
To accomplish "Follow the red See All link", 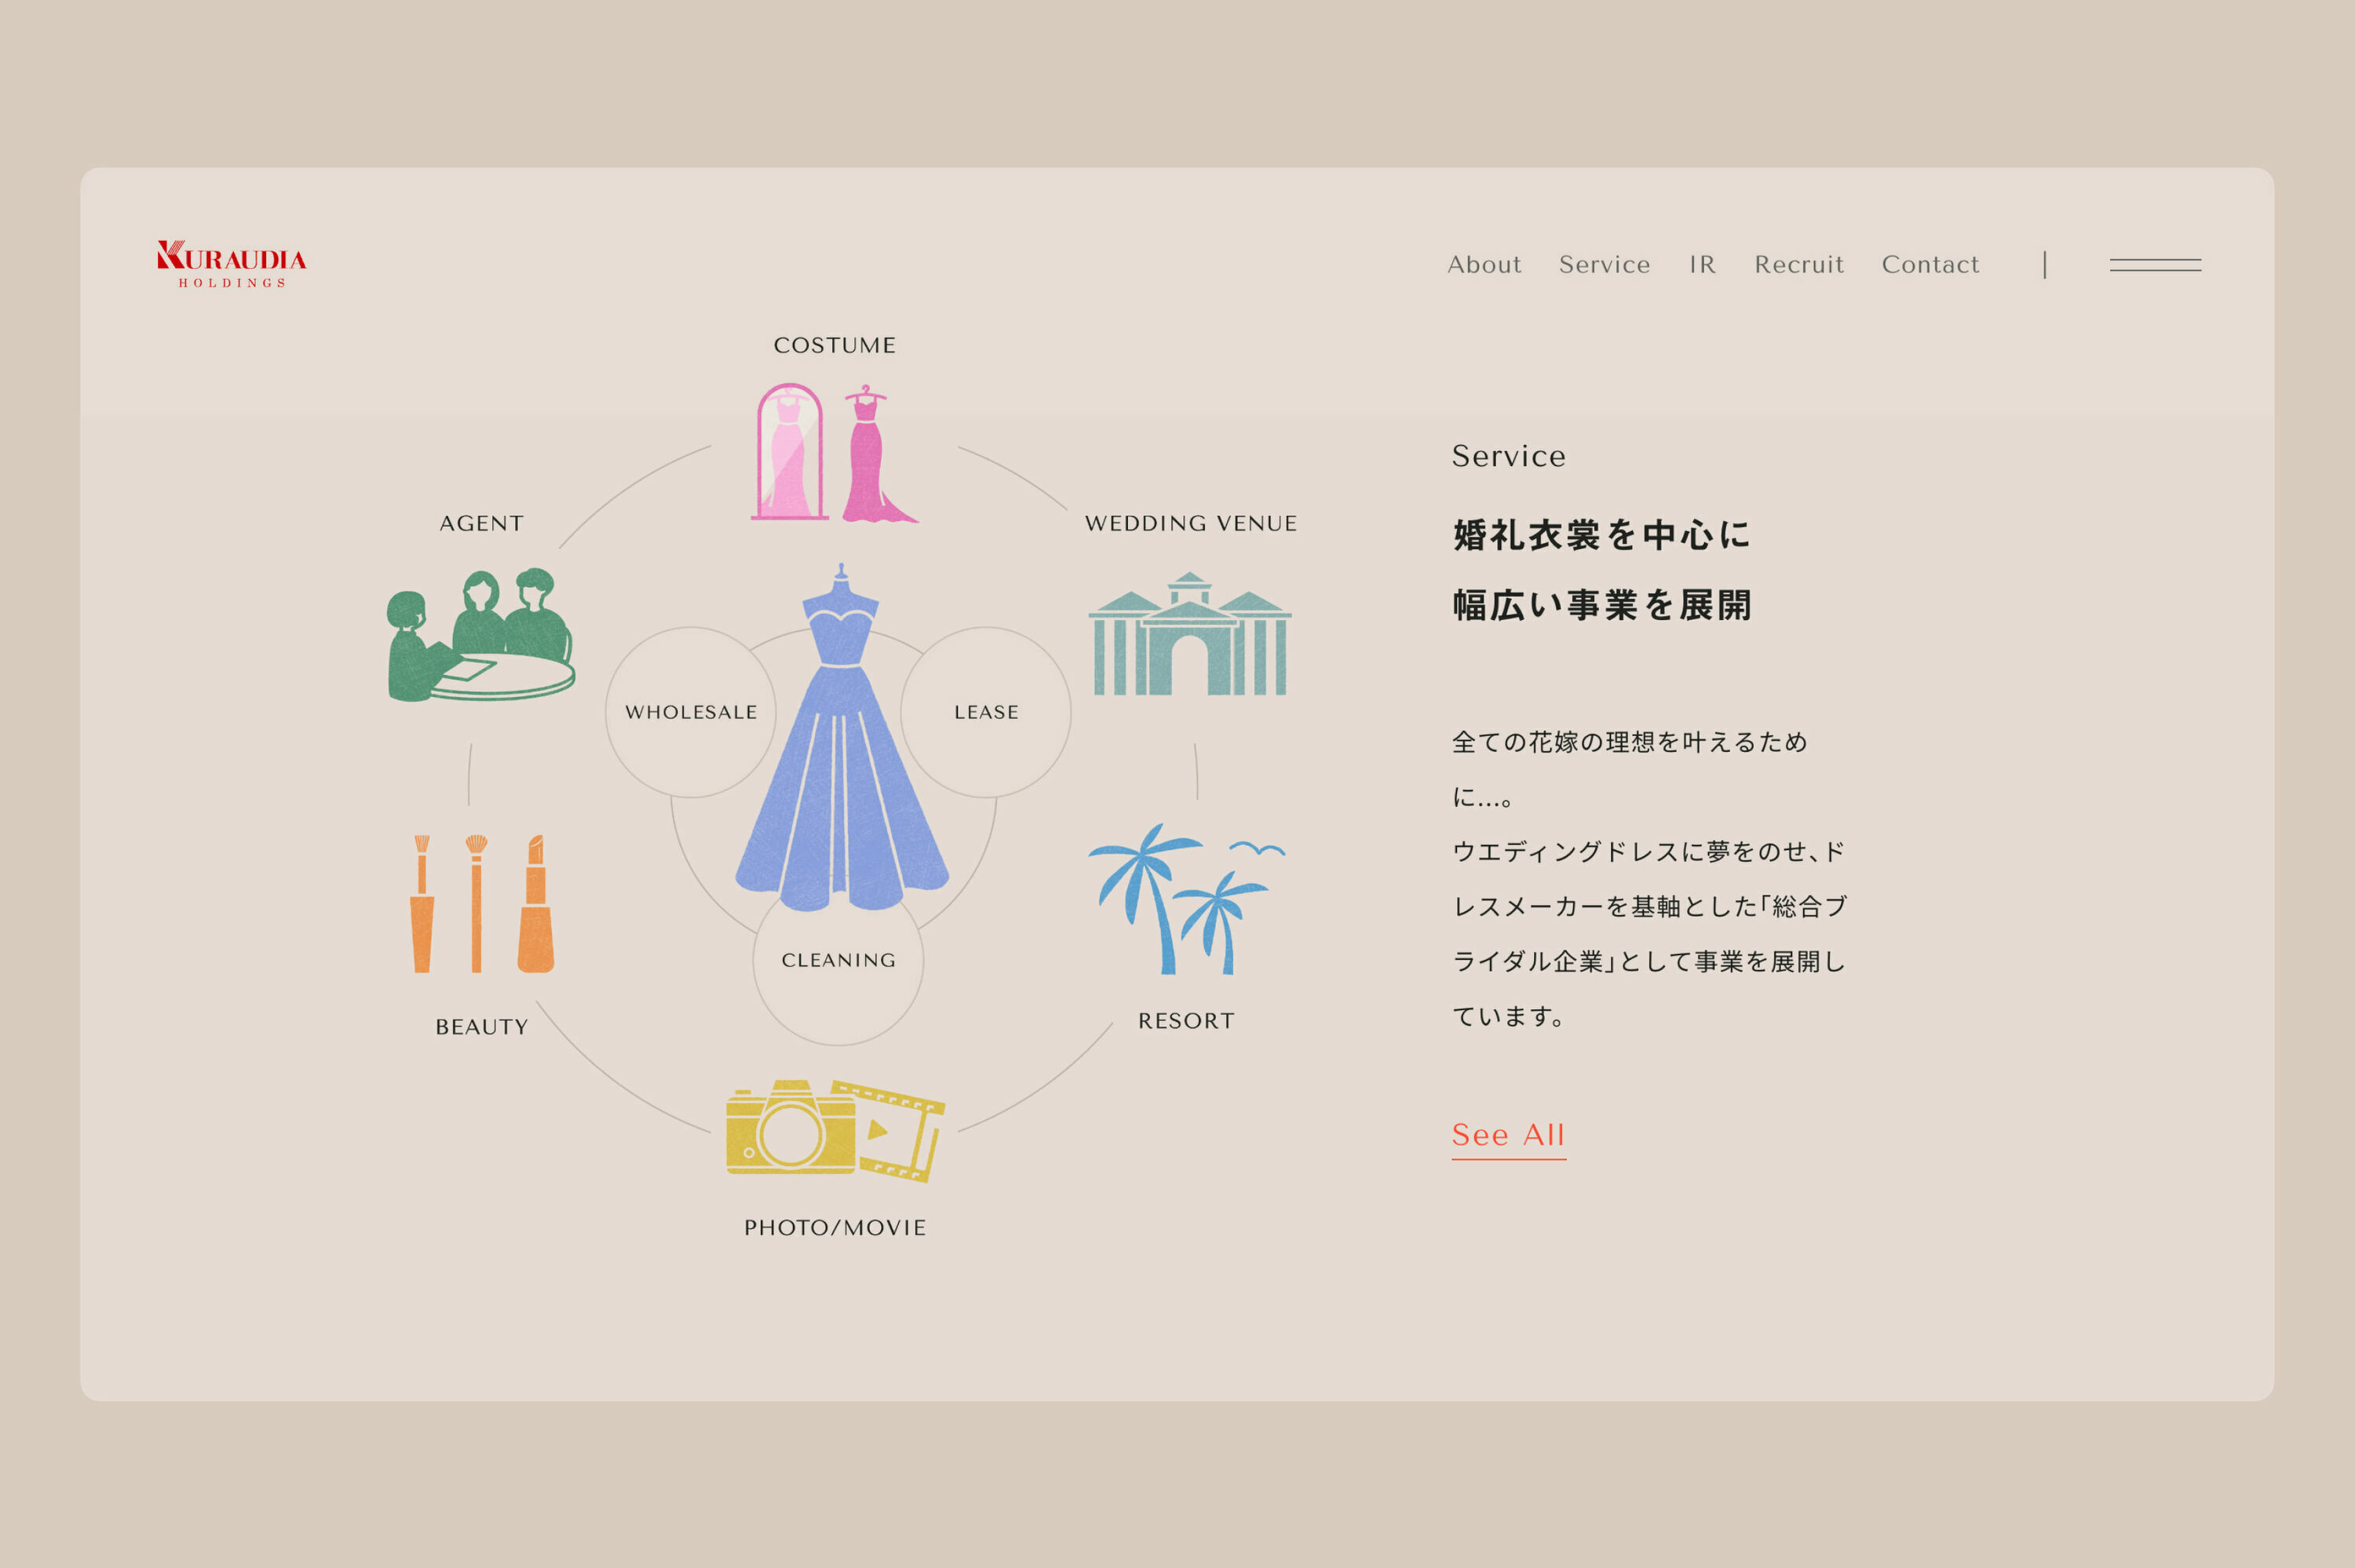I will (1507, 1135).
